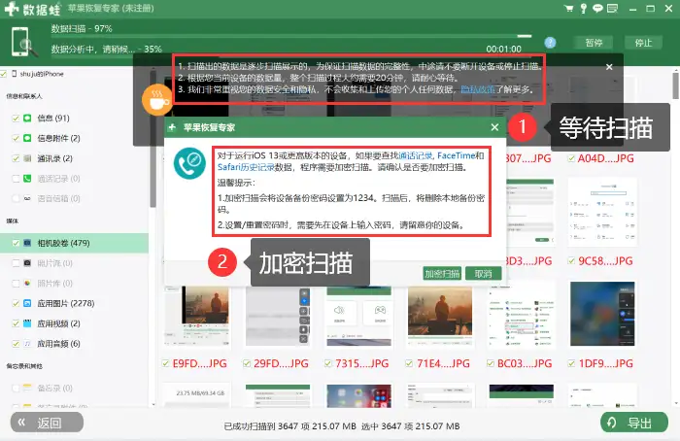Click the 应用视频 app video icon

[x=27, y=323]
